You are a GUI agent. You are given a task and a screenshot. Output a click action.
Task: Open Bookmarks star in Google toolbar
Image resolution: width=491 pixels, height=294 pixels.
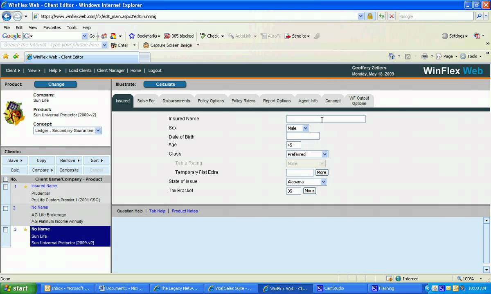(132, 36)
